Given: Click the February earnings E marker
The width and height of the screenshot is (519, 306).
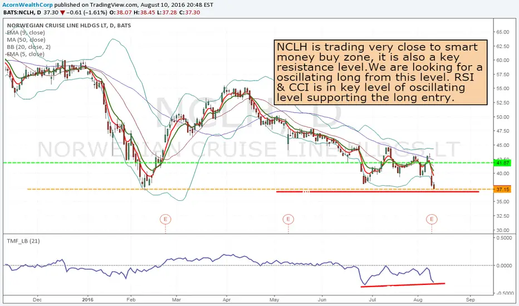Looking at the screenshot, I should [165, 219].
